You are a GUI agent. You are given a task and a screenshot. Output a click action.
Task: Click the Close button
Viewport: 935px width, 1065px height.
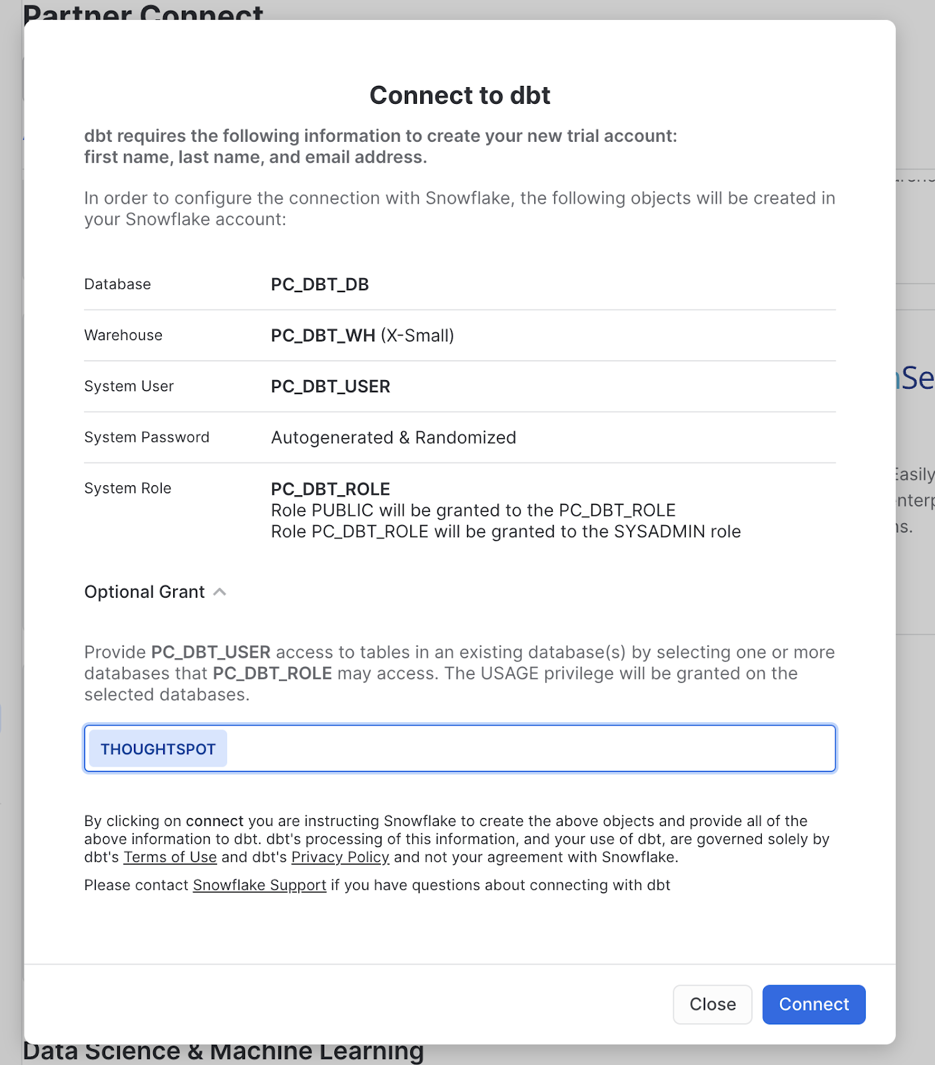(x=712, y=1004)
